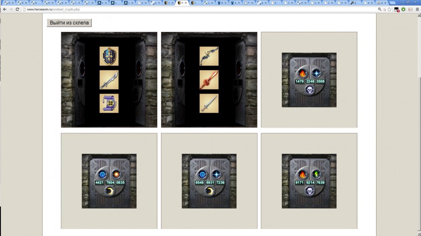Click the number 1479 on the door
Viewport: 421px width, 236px height.
[x=299, y=81]
